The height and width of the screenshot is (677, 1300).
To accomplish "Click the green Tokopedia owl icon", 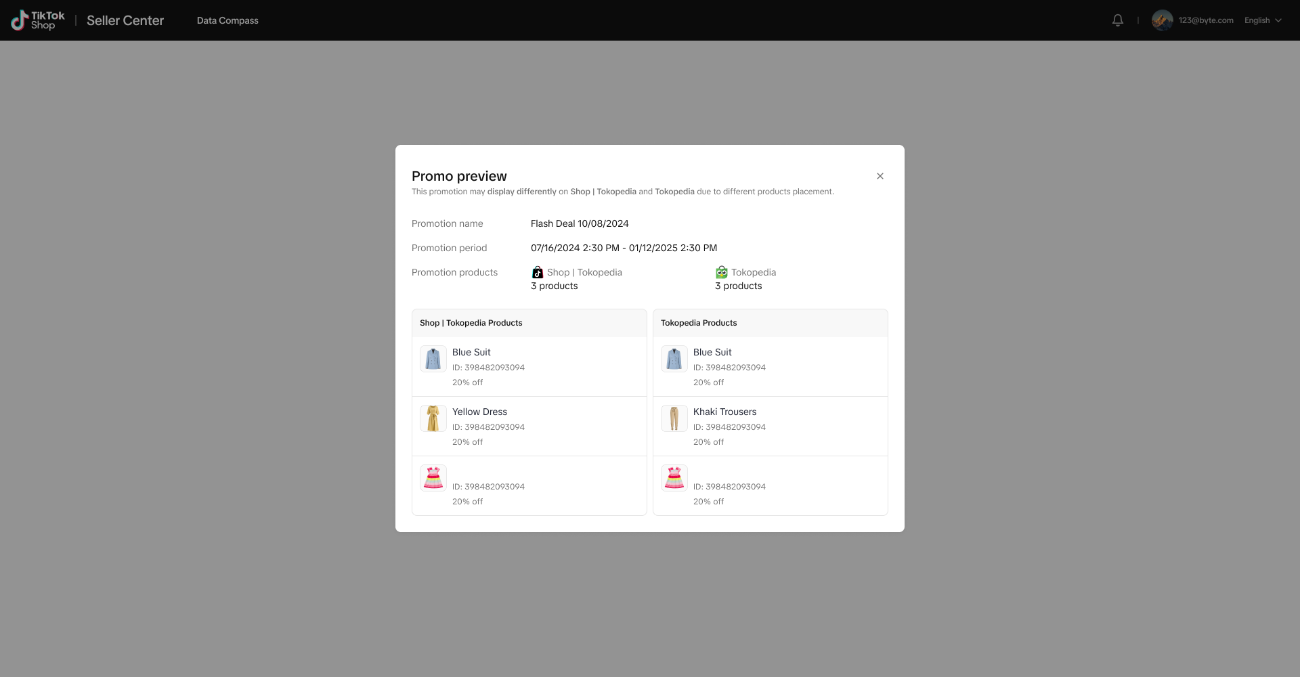I will point(722,272).
